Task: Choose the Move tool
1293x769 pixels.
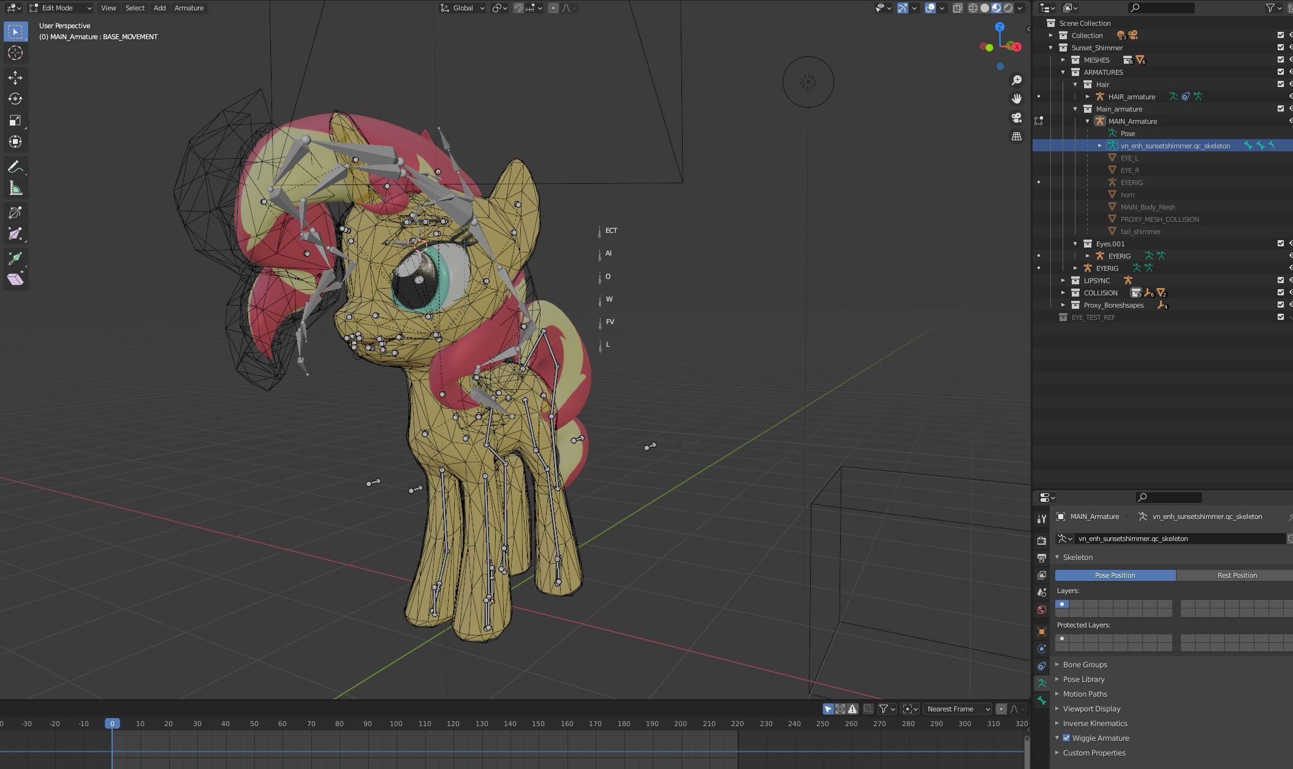Action: [15, 77]
